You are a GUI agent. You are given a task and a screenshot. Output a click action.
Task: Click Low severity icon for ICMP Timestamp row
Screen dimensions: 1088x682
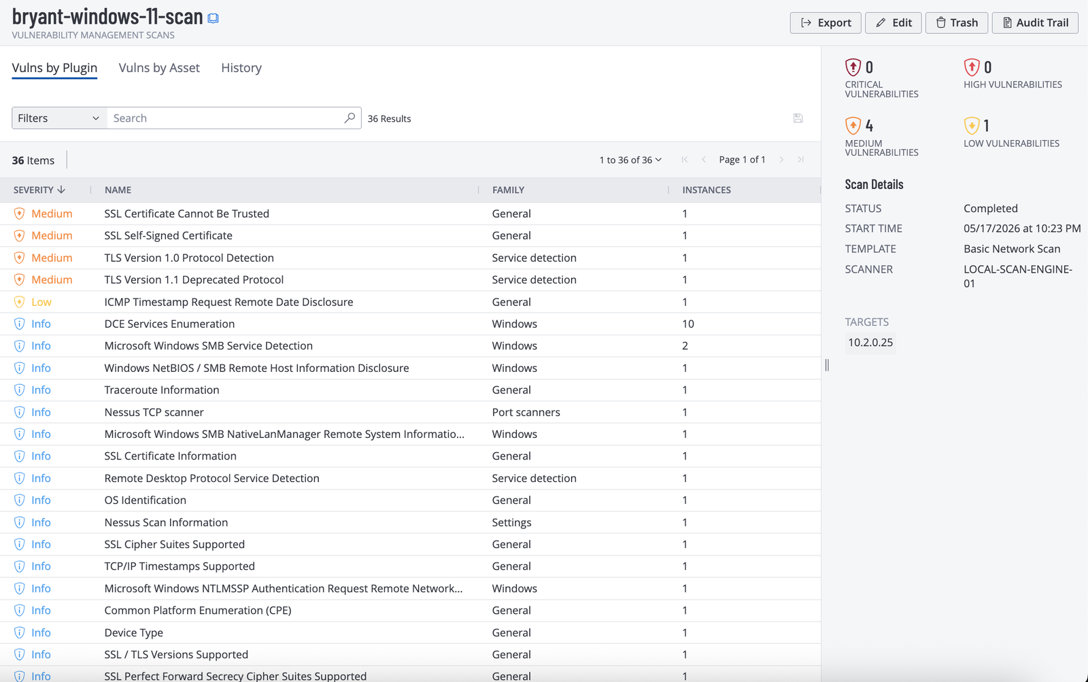tap(19, 302)
